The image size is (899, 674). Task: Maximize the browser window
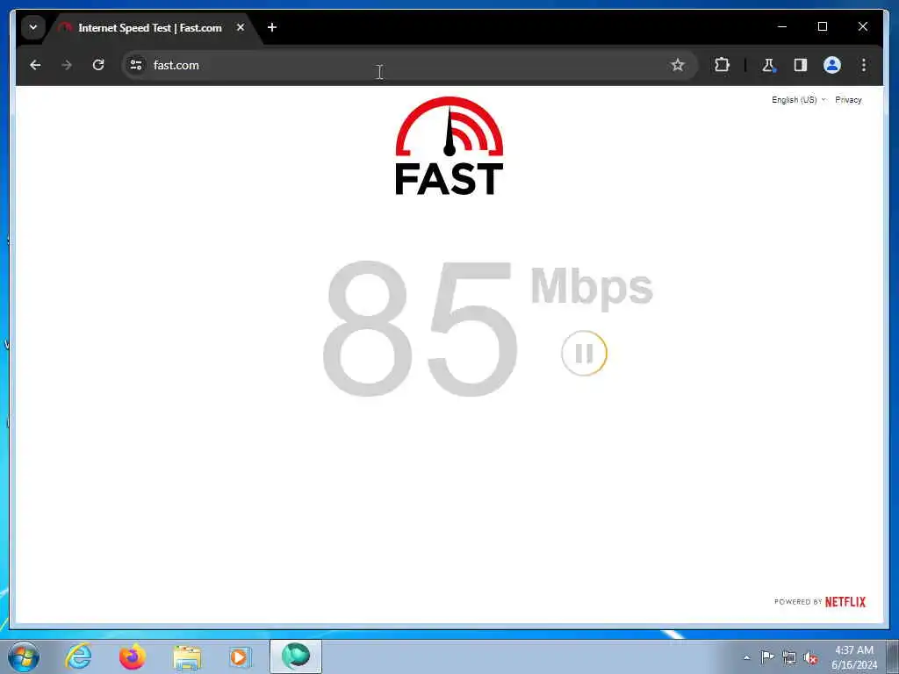click(822, 26)
